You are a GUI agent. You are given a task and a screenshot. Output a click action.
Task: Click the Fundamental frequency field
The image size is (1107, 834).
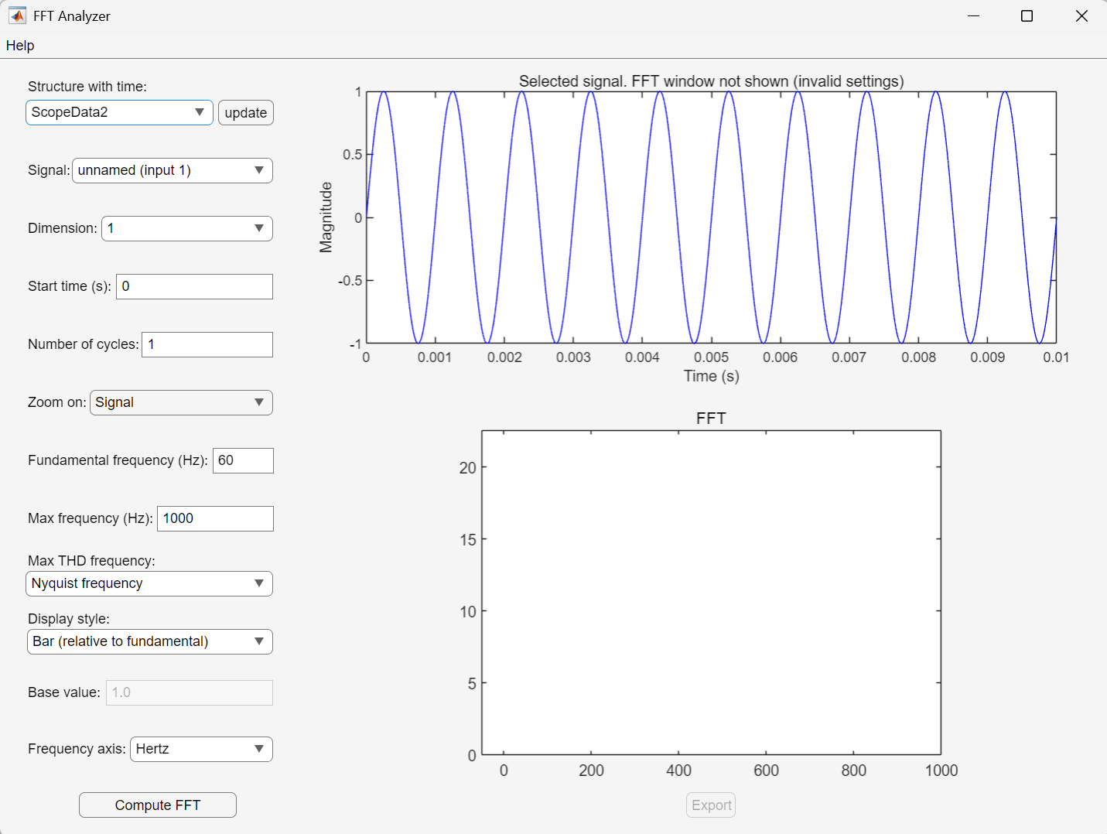[x=243, y=460]
